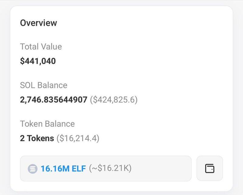Click the Token Balance label

point(47,124)
